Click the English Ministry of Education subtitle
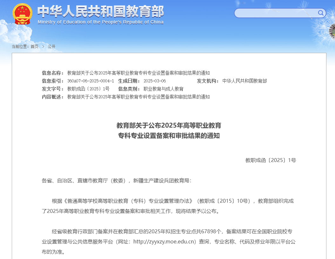Image resolution: width=335 pixels, height=259 pixels. pos(100,22)
